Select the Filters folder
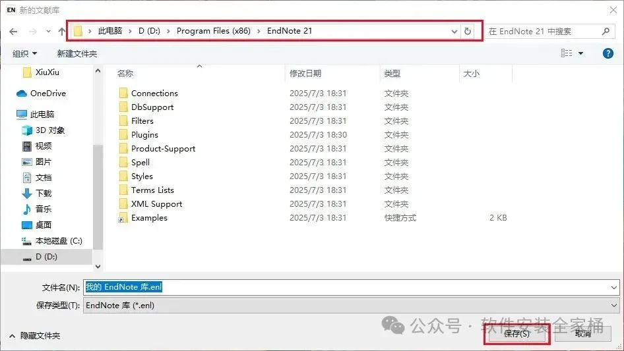 (142, 121)
